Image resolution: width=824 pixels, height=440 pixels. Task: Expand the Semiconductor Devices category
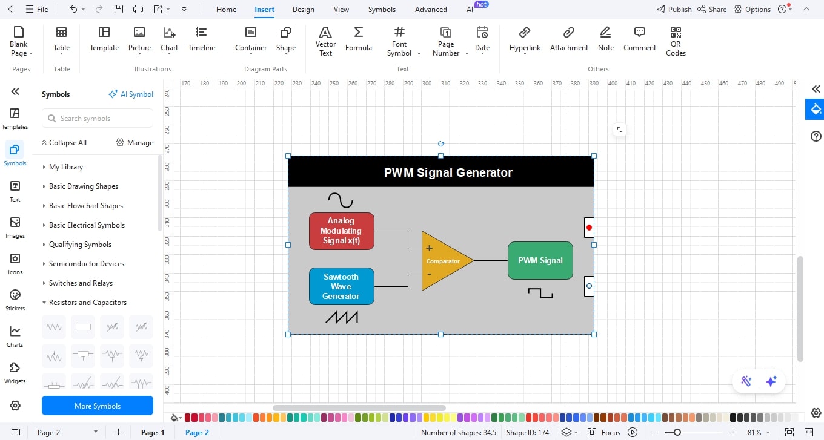click(x=87, y=263)
